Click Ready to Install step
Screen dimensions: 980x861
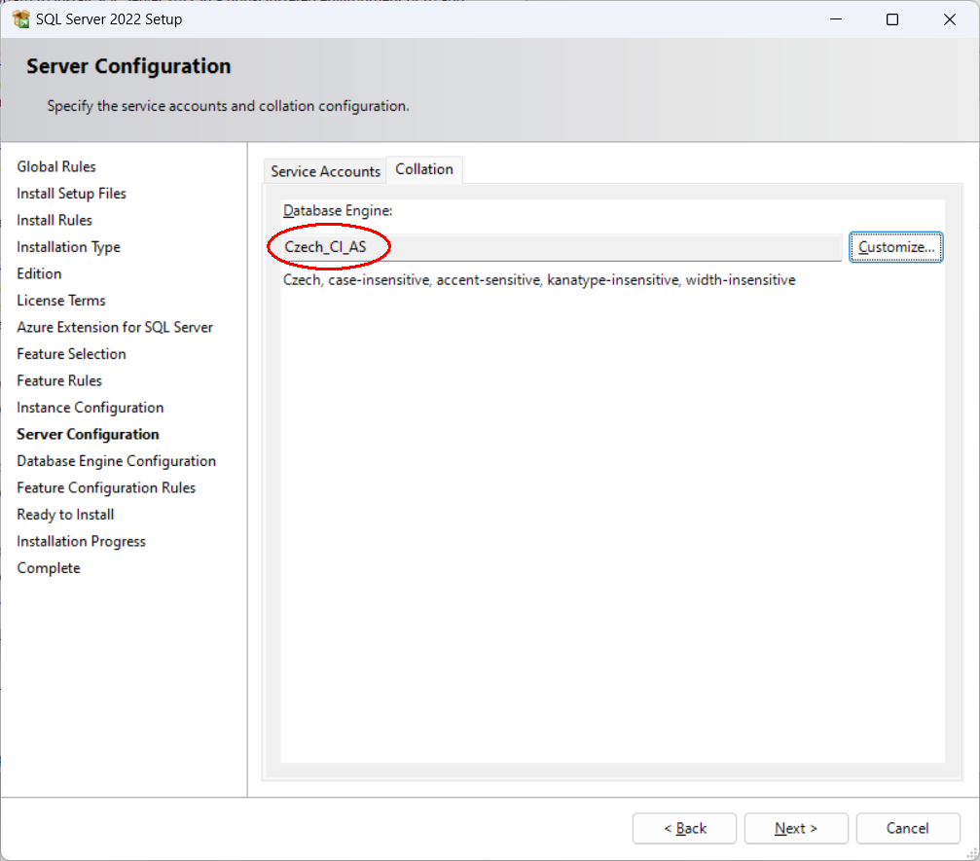[65, 515]
